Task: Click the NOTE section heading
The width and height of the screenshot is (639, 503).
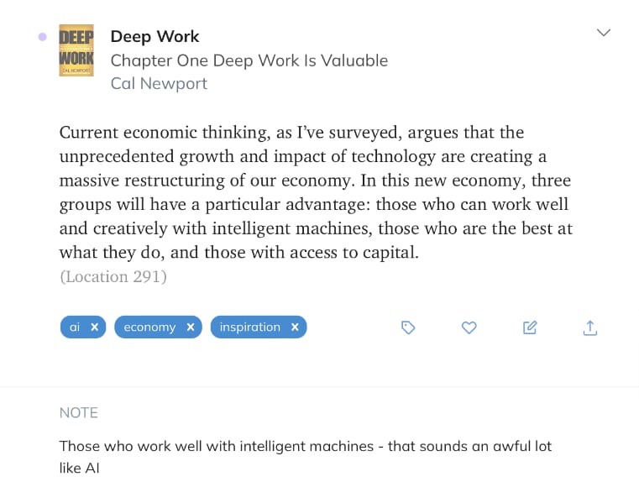Action: pos(79,413)
